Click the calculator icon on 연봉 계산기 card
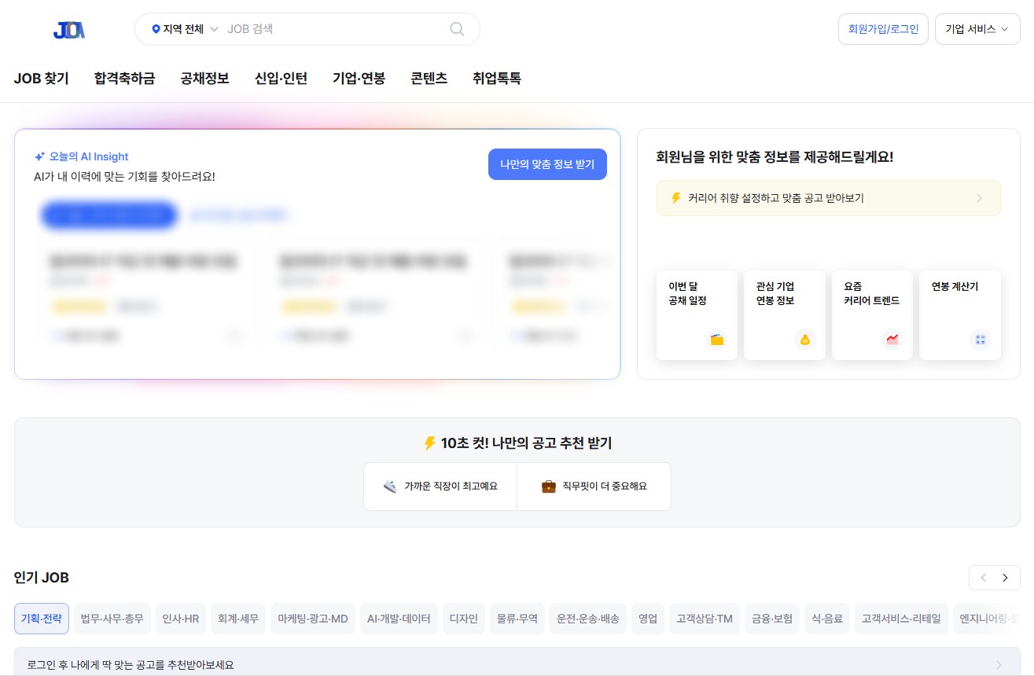This screenshot has width=1034, height=676. [x=980, y=340]
